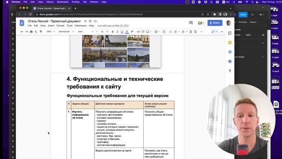
Task: Open the Extensions menu in Docs
Action: [81, 26]
